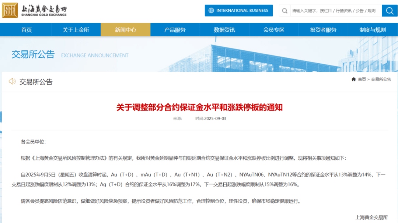Open the 投资者服务 menu item
Image resolution: width=398 pixels, height=223 pixels.
(x=323, y=30)
